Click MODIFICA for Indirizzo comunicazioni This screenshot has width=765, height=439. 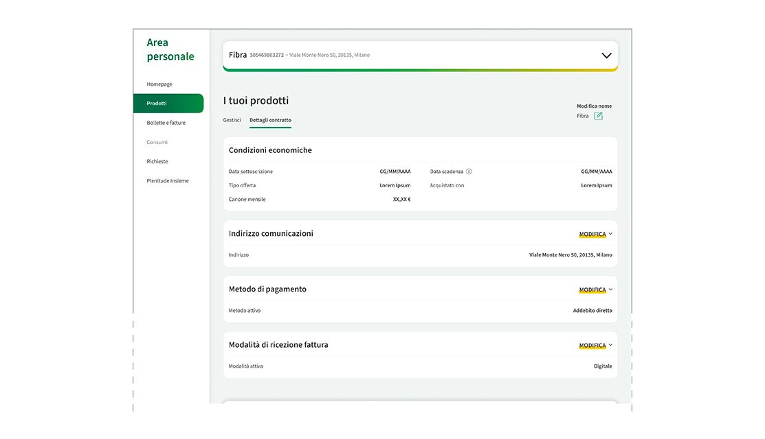coord(592,234)
